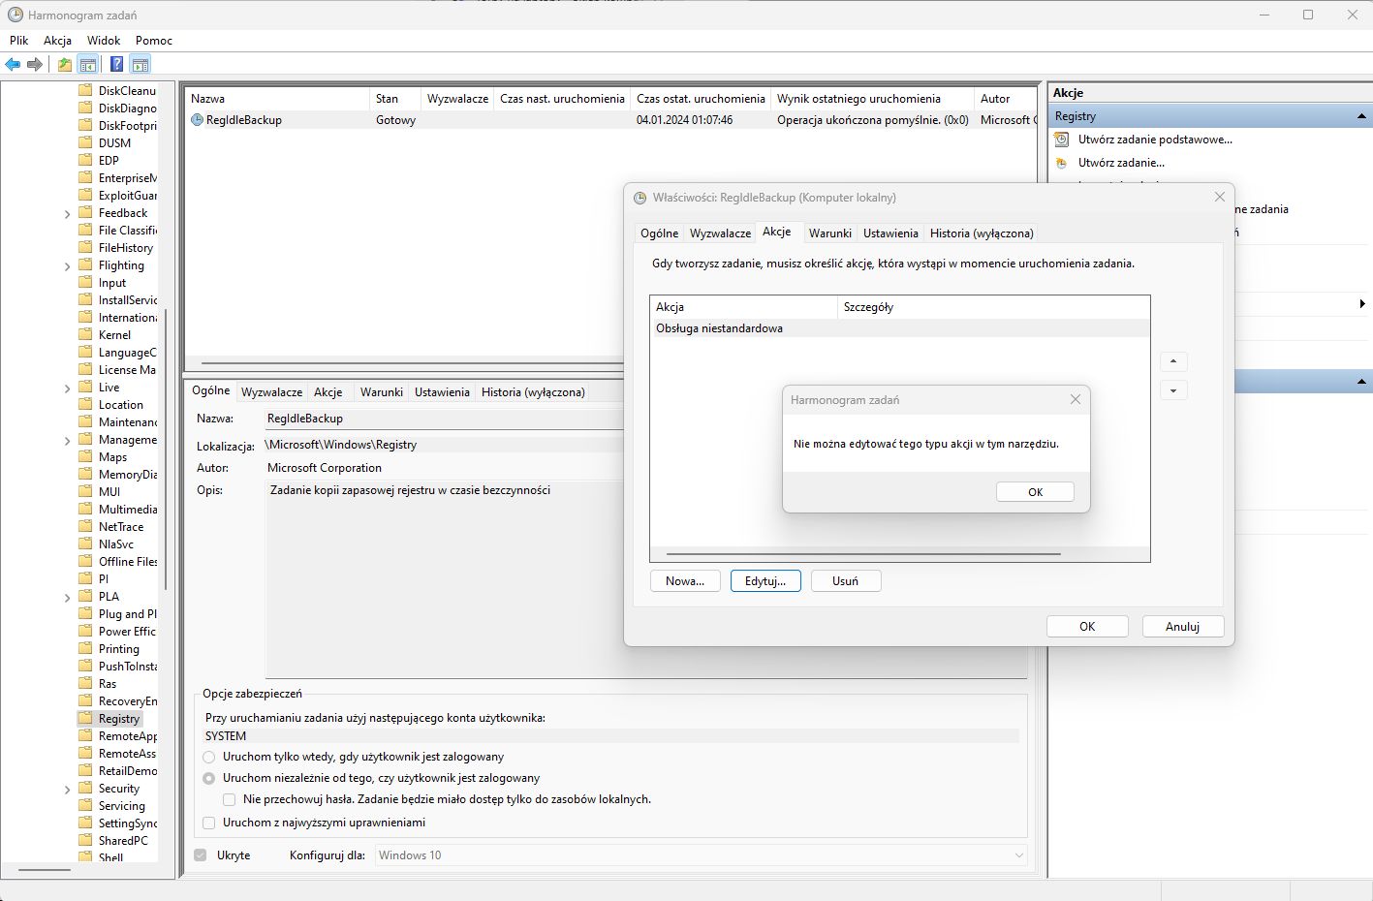The height and width of the screenshot is (901, 1373).
Task: Click the back navigation arrow
Action: tap(13, 64)
